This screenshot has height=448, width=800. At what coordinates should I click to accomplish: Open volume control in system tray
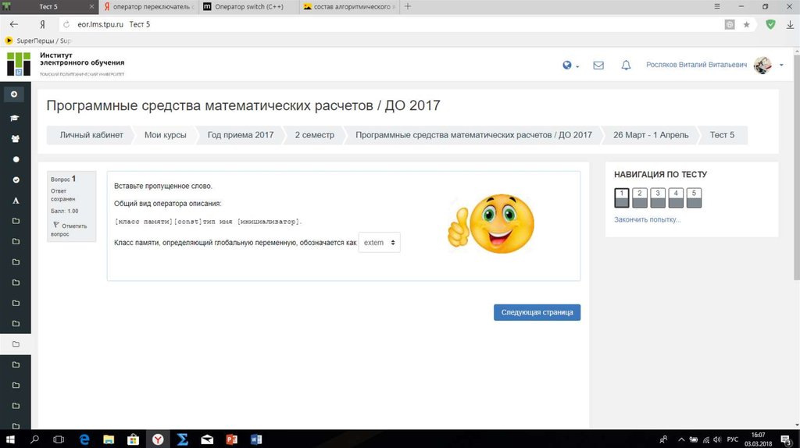[717, 439]
